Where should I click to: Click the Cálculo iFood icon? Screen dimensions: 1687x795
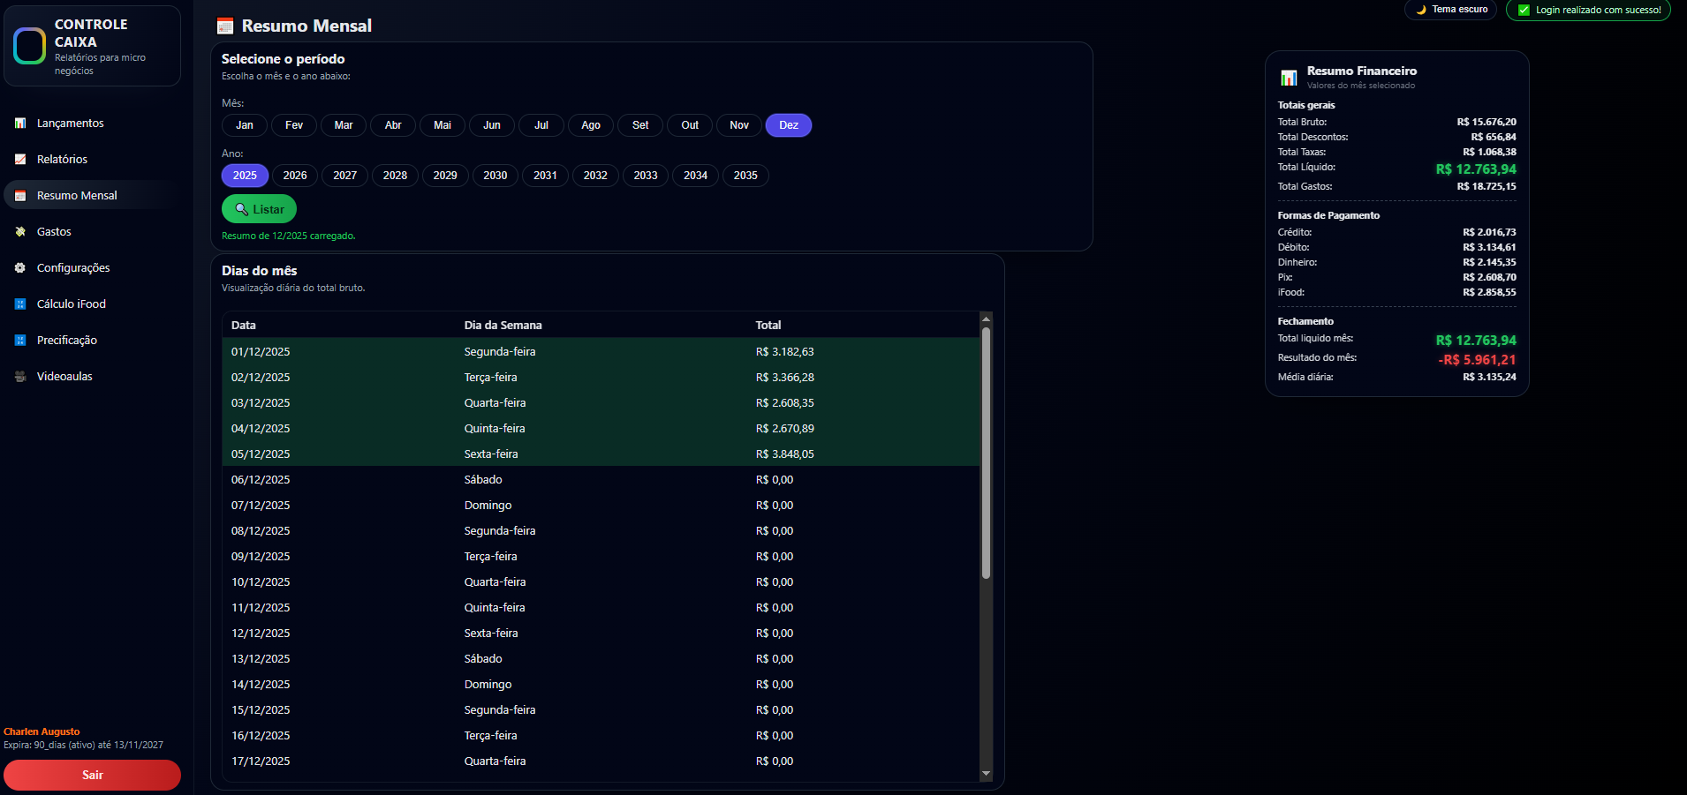pos(20,304)
